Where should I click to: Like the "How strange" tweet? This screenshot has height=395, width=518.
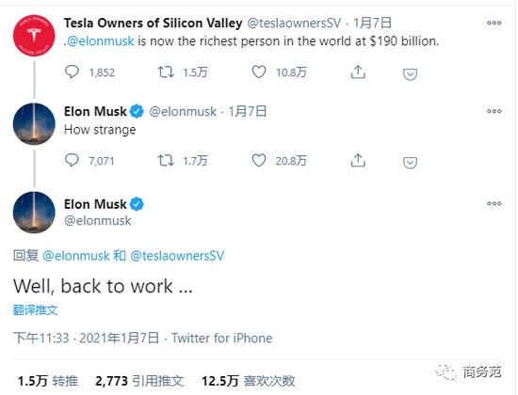(259, 160)
